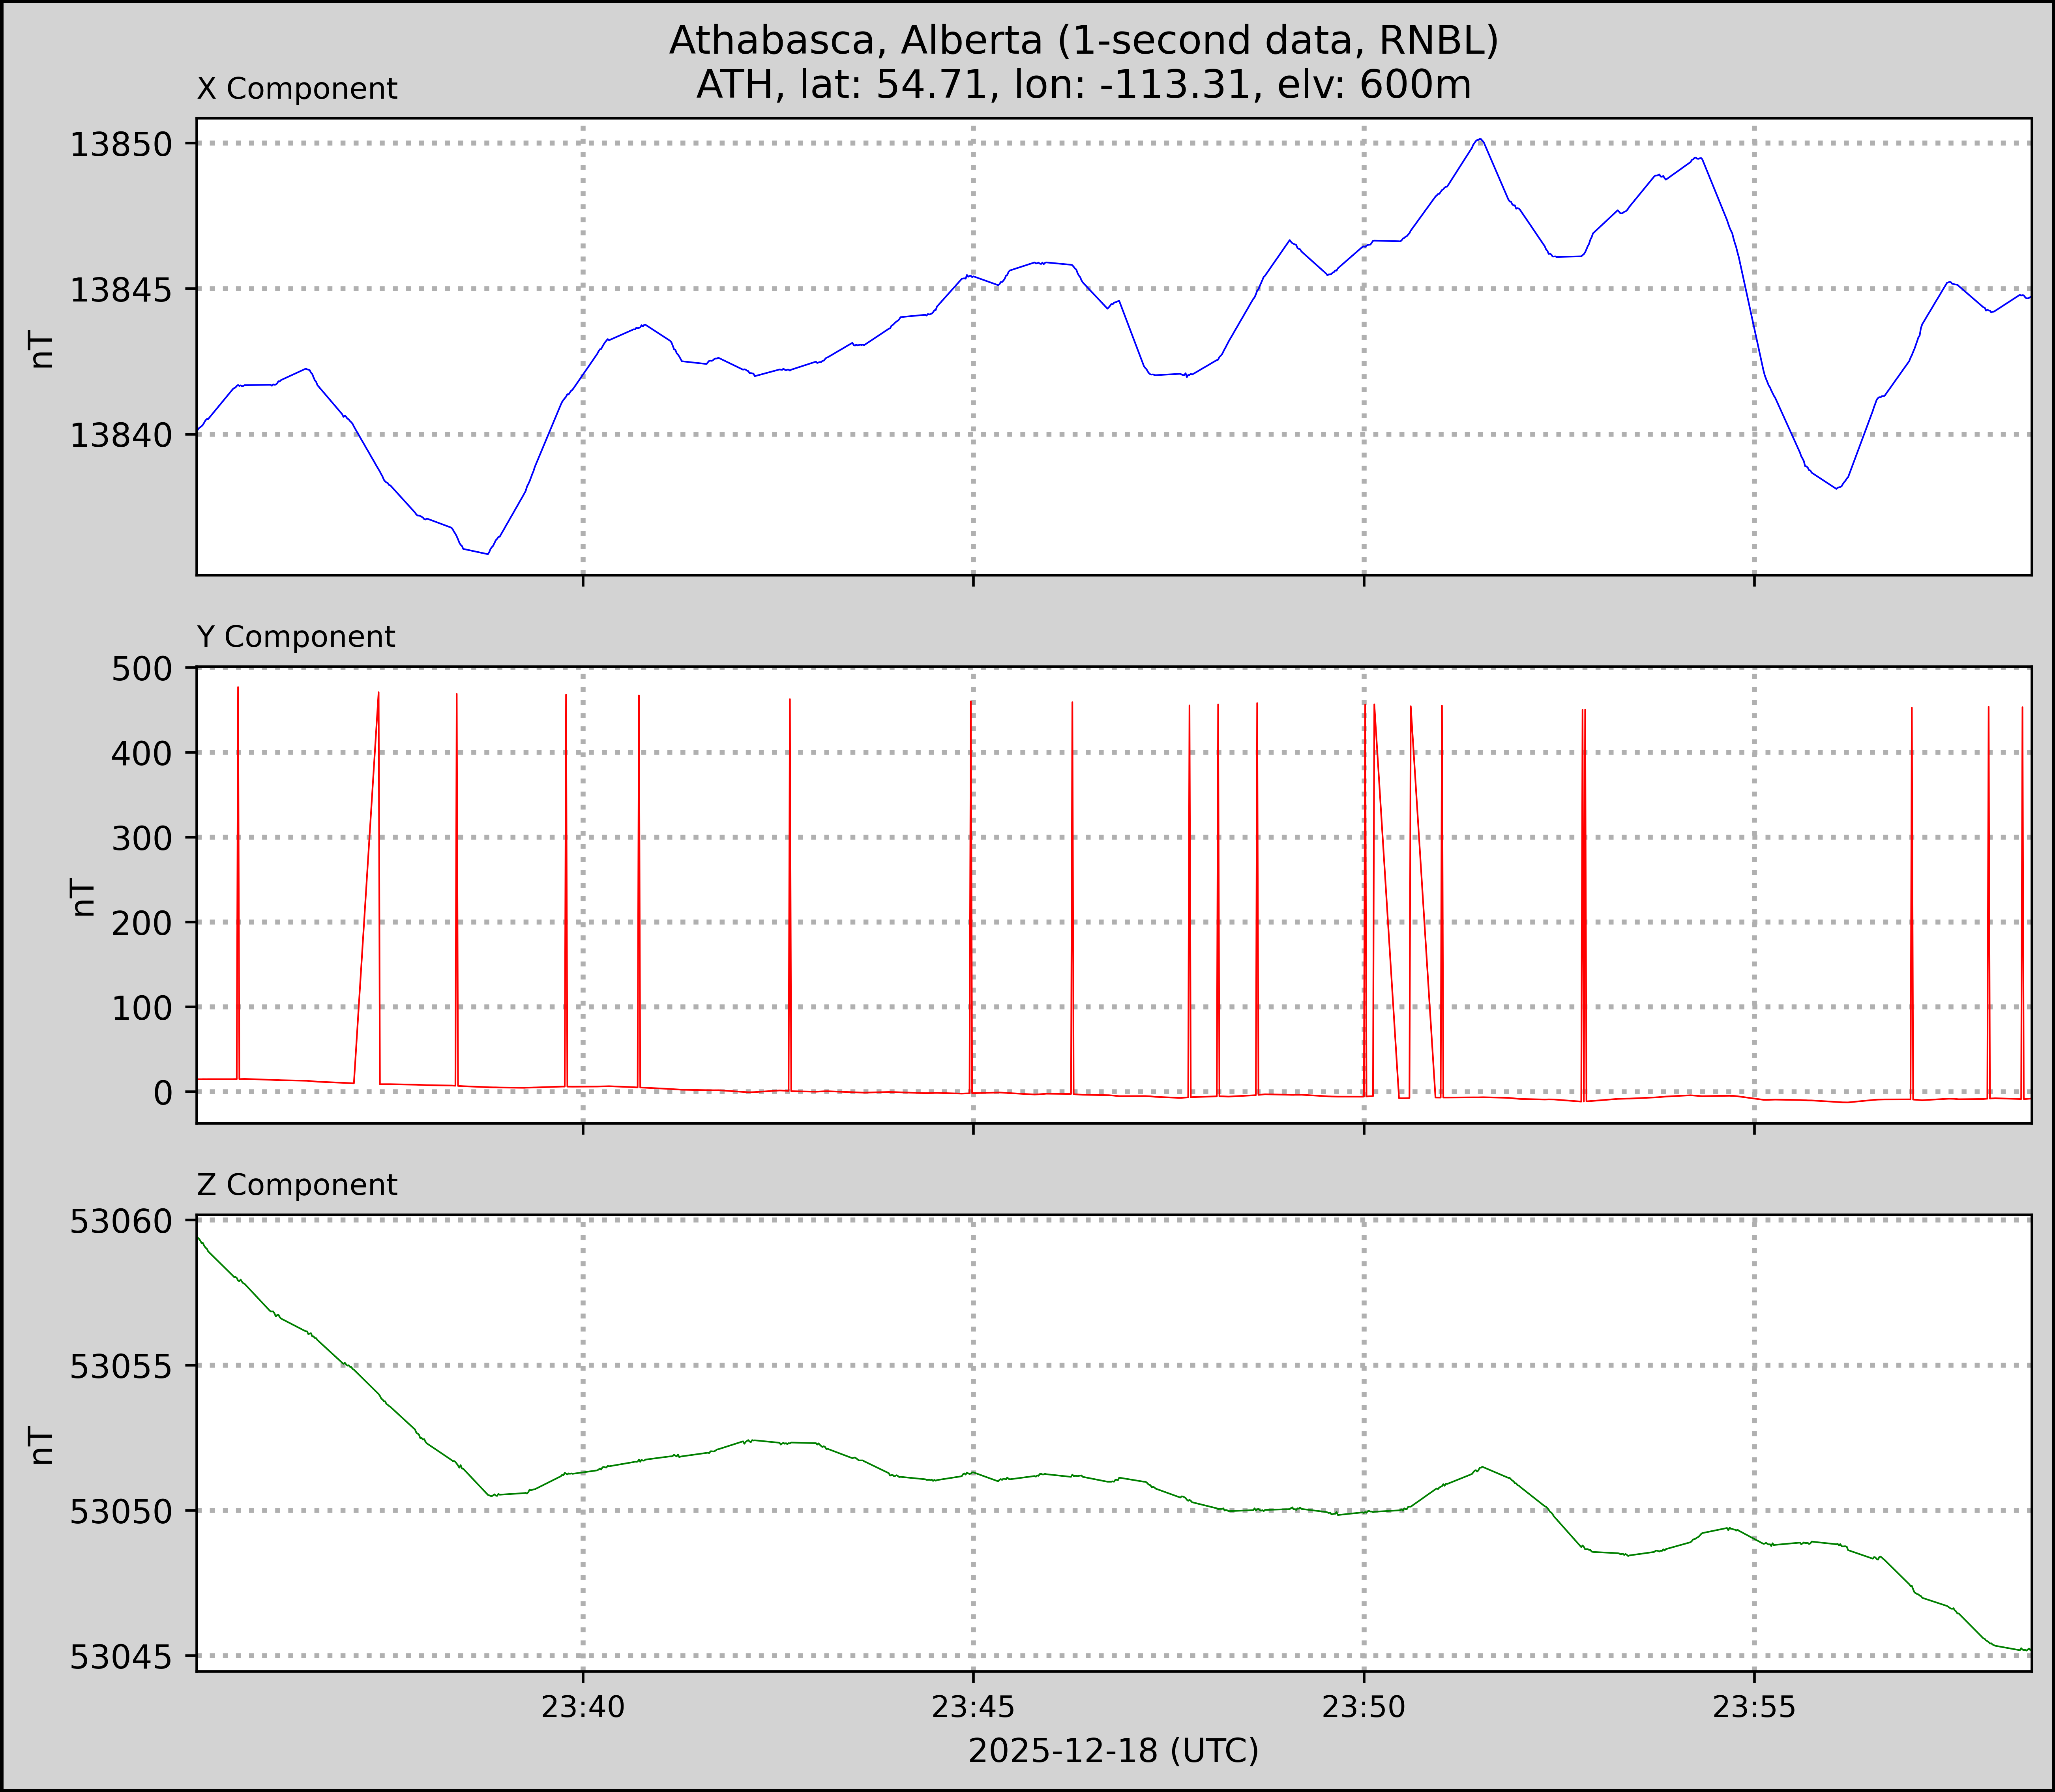Click the X Component panel label

pyautogui.click(x=297, y=89)
